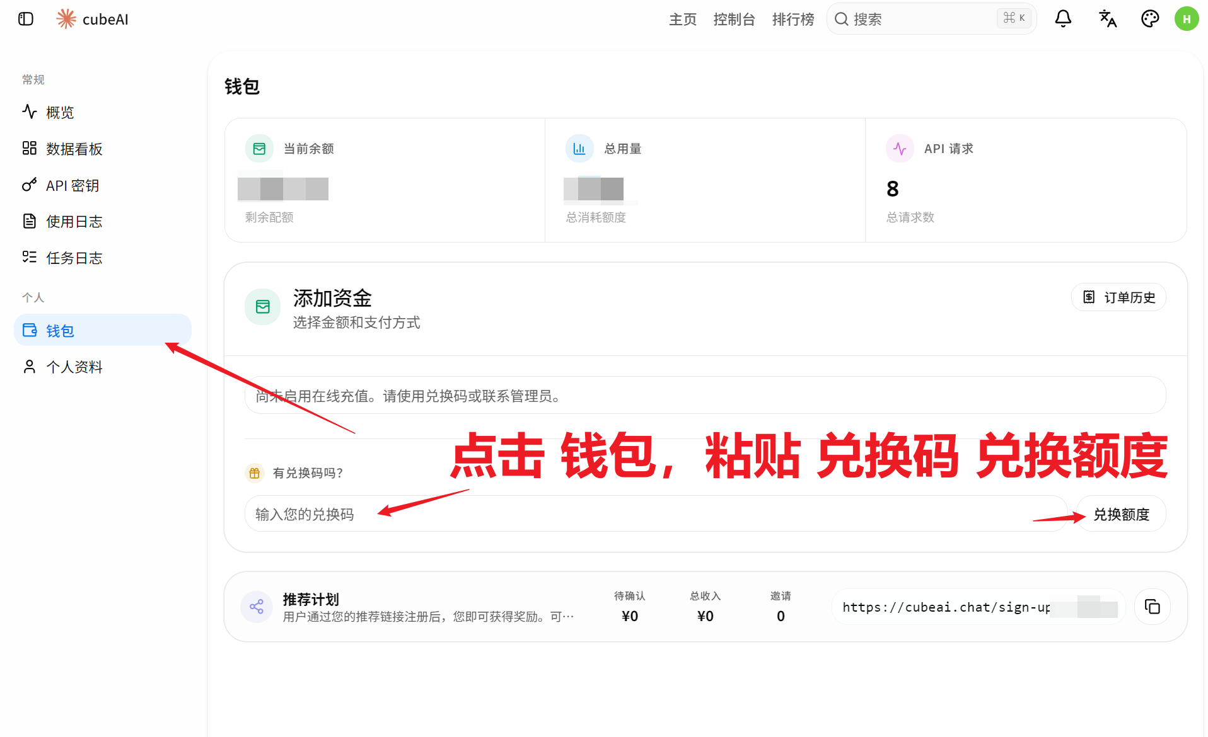
Task: Click the referral program share icon
Action: point(257,607)
